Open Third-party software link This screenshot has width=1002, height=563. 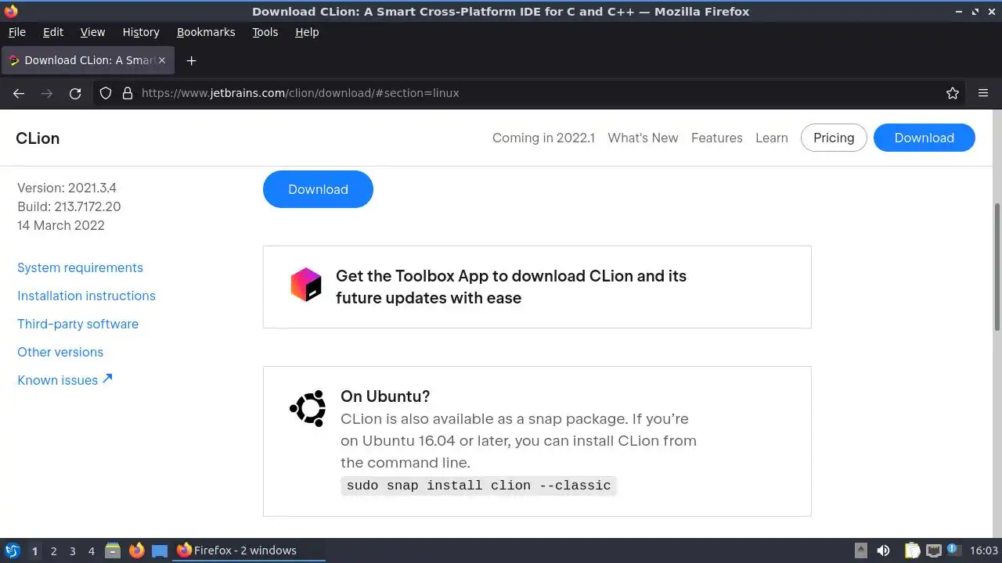77,324
